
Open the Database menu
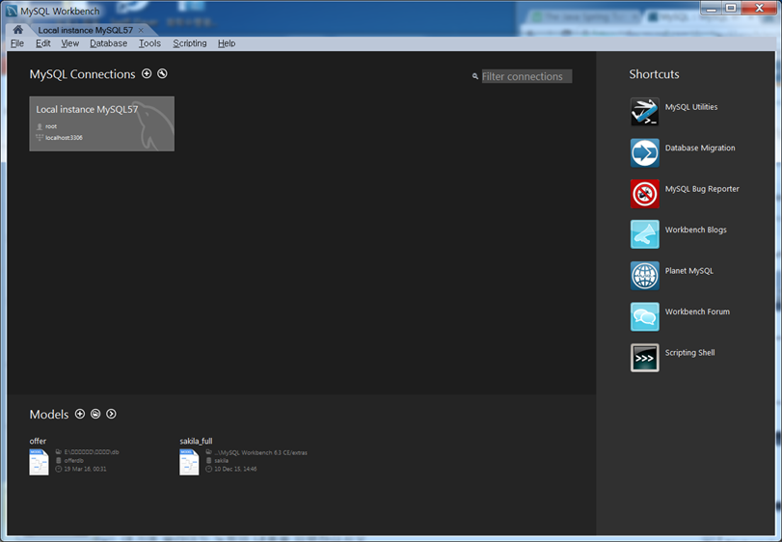[108, 43]
